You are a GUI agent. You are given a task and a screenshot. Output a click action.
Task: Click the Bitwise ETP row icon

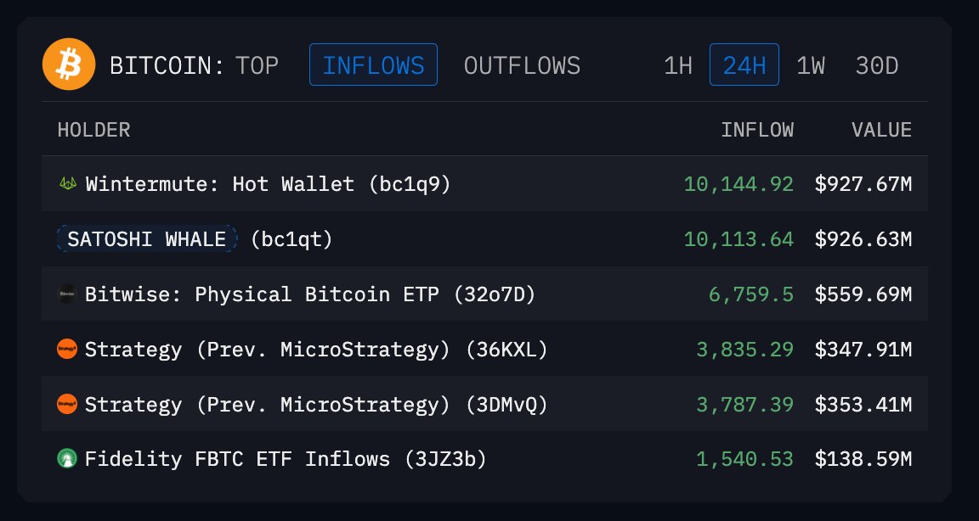coord(68,294)
